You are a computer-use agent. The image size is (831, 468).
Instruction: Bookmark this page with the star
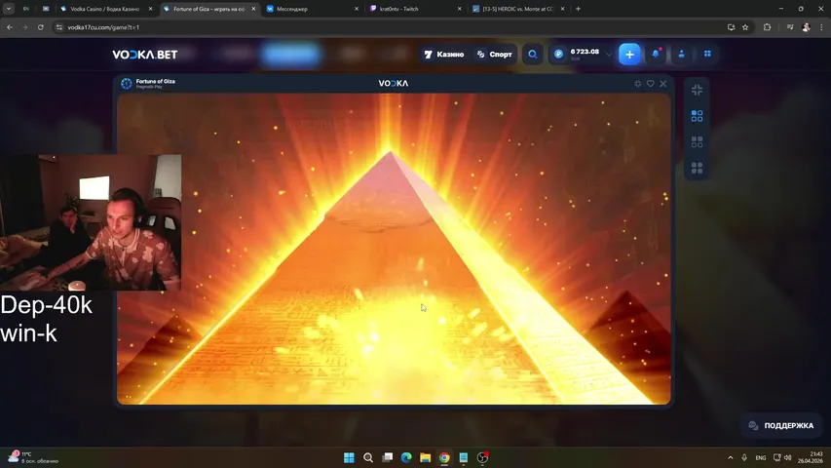(745, 27)
